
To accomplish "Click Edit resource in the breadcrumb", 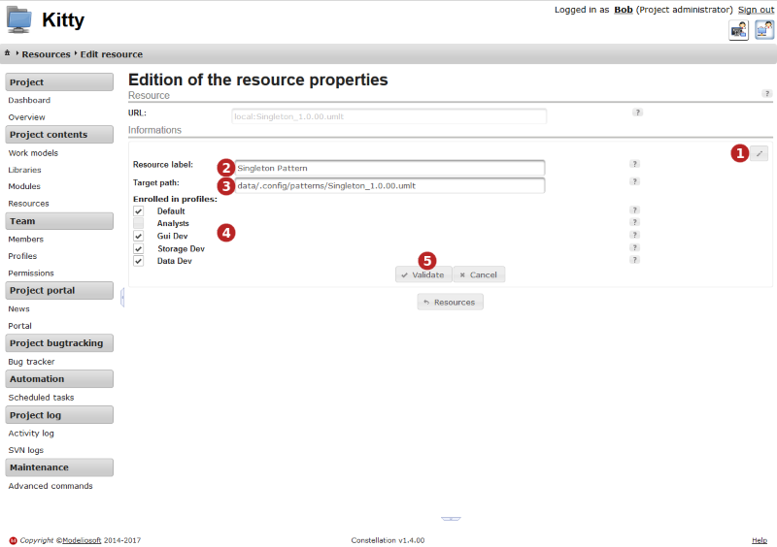I will [x=112, y=54].
